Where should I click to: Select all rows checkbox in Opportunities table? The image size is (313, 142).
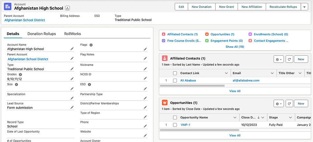[175, 117]
